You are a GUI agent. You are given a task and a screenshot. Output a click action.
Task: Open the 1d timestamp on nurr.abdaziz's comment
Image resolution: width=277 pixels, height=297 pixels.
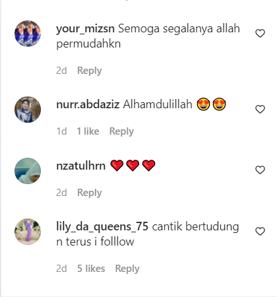pyautogui.click(x=61, y=131)
